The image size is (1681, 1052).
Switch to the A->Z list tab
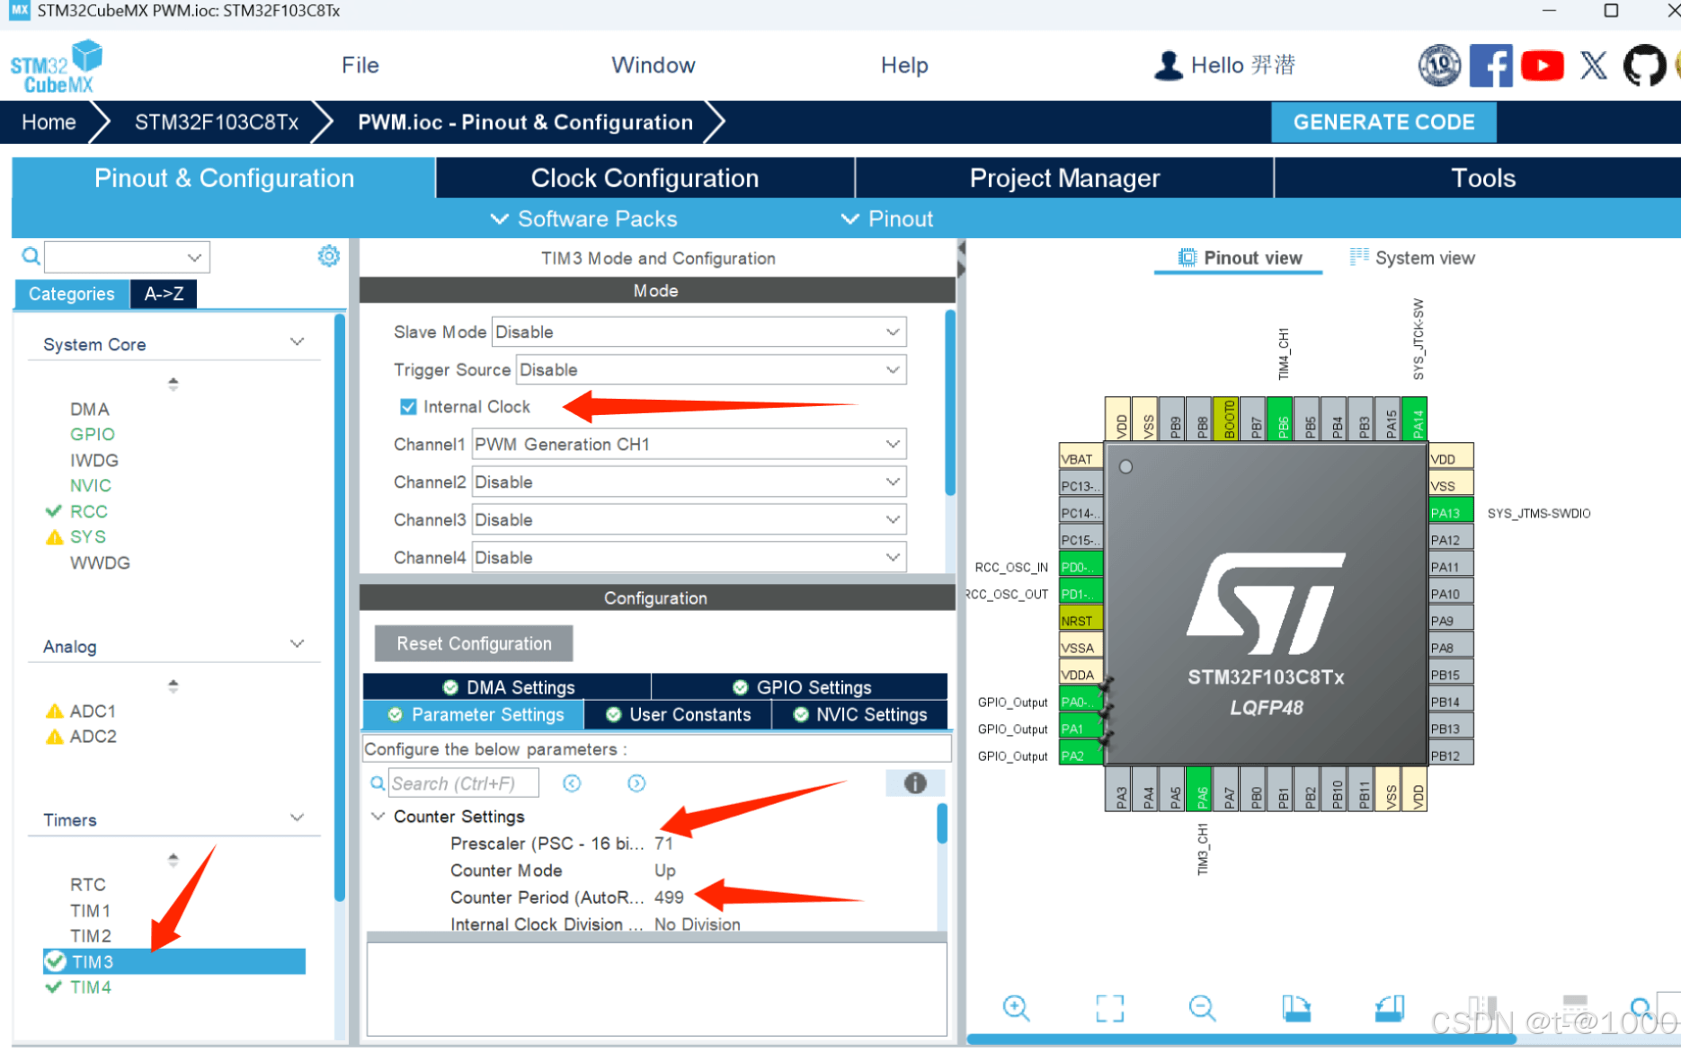coord(164,294)
